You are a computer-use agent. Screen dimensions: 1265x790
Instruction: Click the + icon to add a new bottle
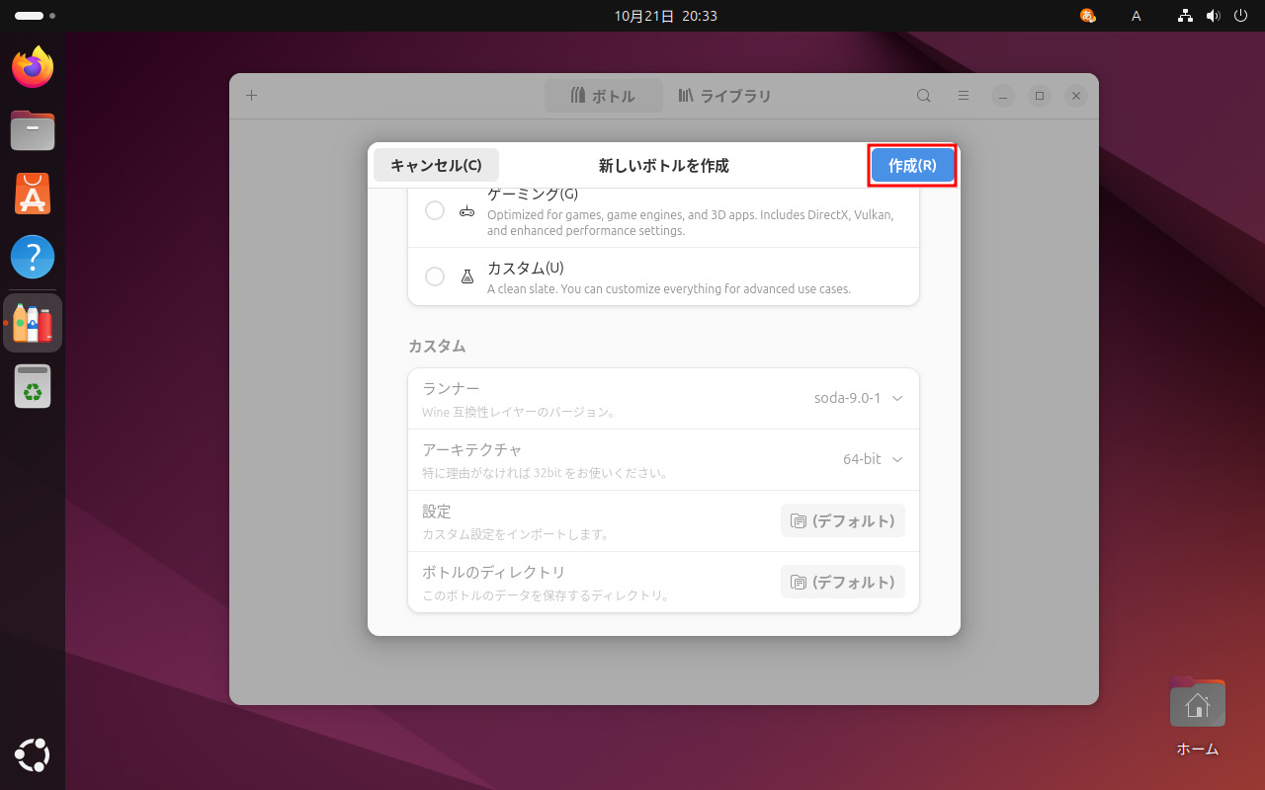pos(251,96)
